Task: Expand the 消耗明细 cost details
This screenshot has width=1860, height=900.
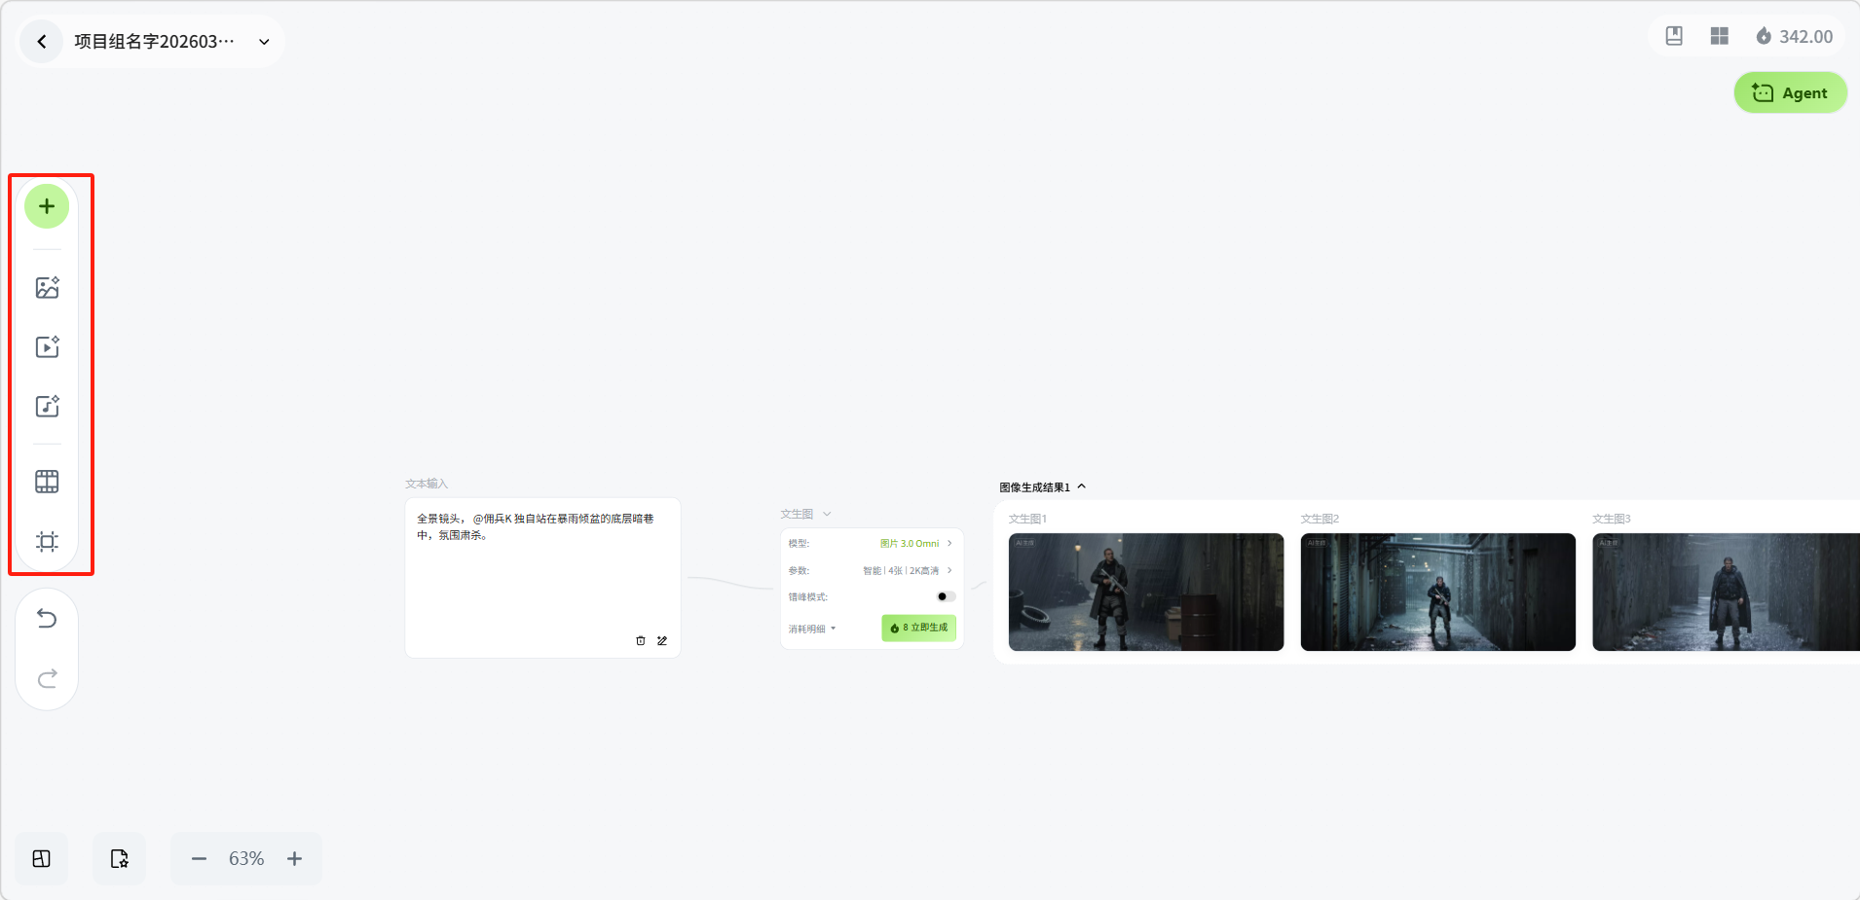Action: [x=812, y=630]
